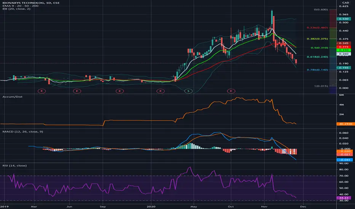
Task: Click the CAD currency label on the price scale
Action: [x=345, y=3]
